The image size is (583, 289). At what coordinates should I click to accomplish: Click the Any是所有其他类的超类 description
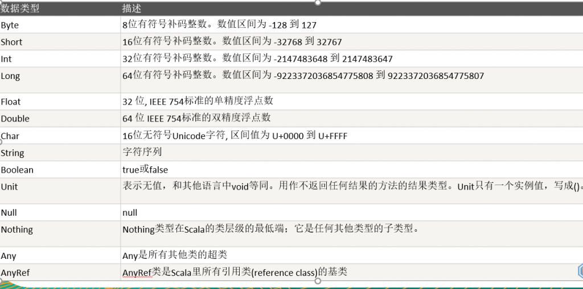(352, 256)
